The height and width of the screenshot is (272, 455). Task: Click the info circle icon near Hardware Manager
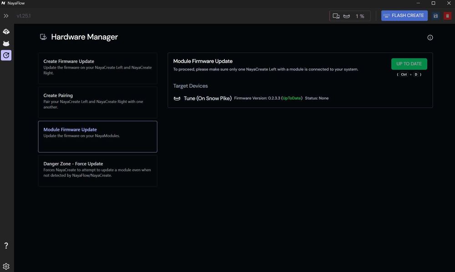(x=430, y=38)
